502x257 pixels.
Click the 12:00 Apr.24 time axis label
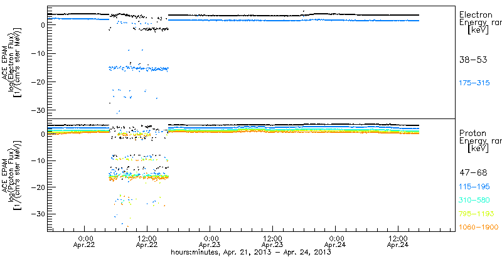pyautogui.click(x=398, y=242)
